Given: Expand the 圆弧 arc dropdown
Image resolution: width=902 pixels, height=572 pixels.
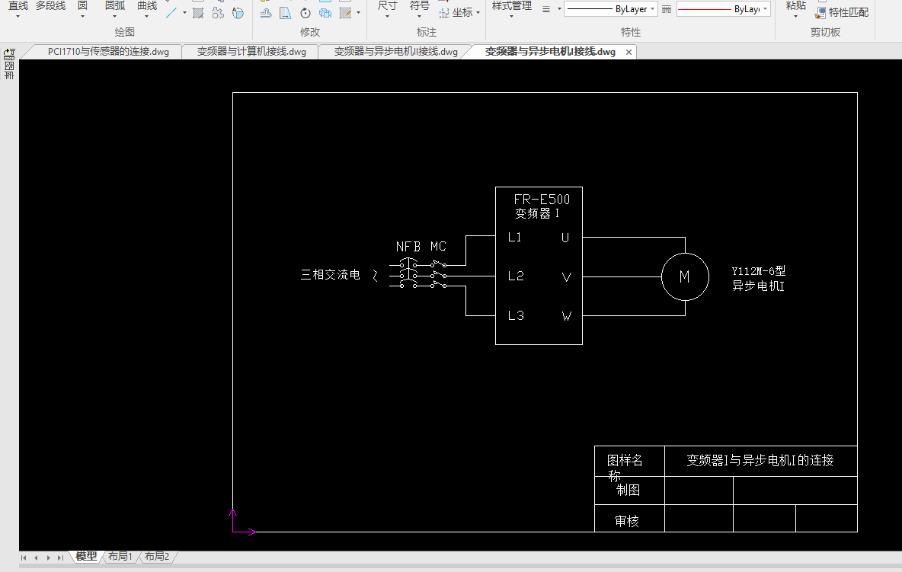Looking at the screenshot, I should (114, 16).
